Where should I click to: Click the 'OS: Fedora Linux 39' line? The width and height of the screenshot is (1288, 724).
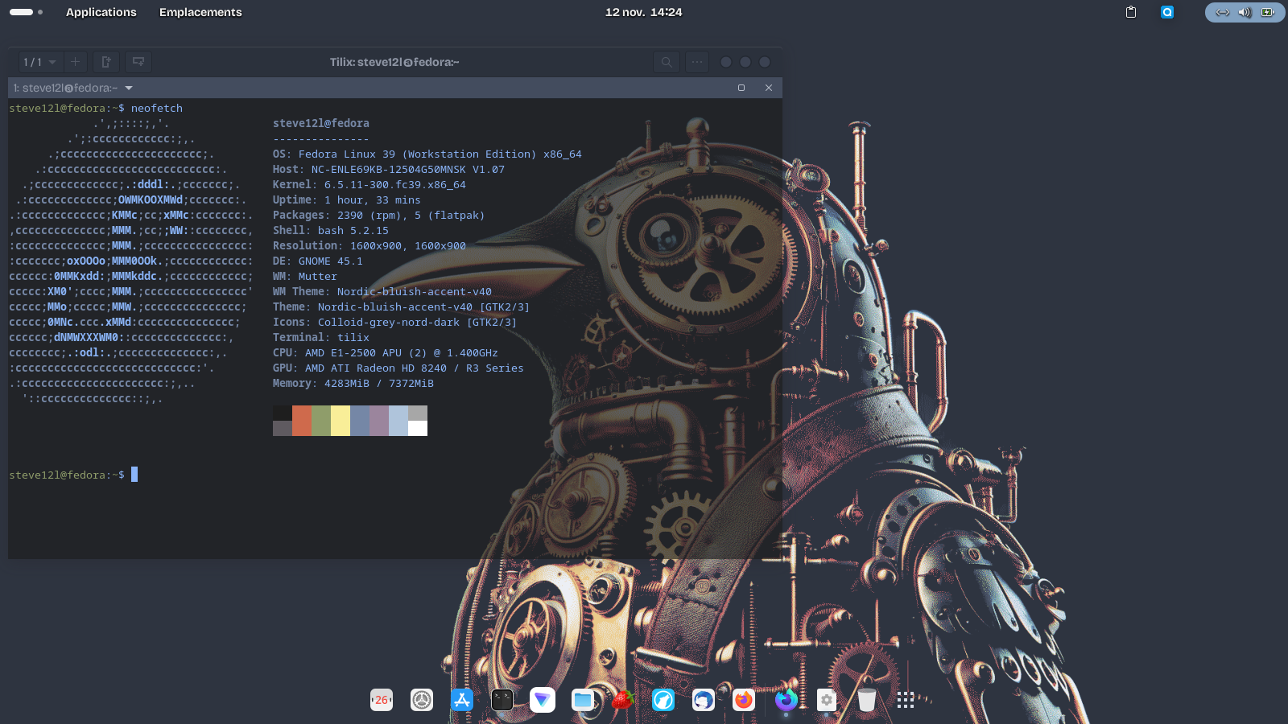pos(427,154)
